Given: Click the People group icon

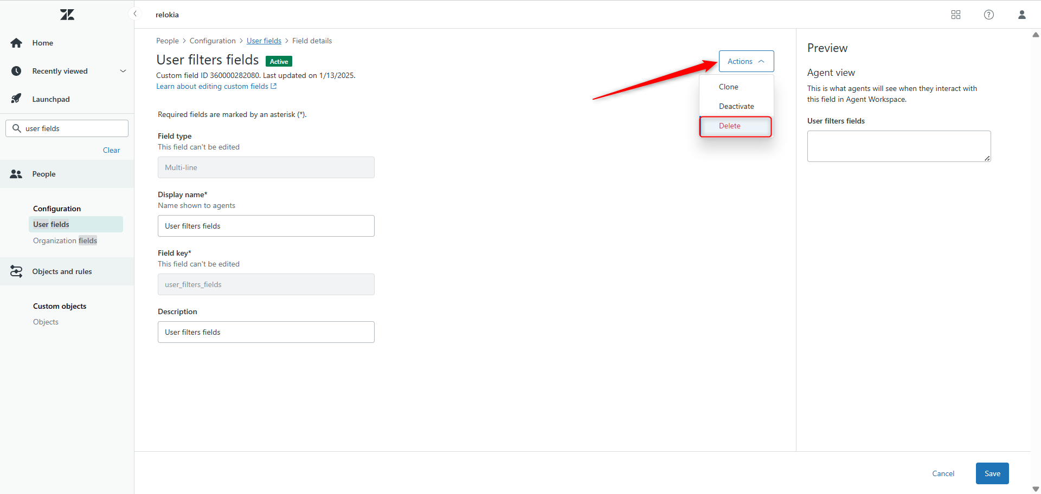Looking at the screenshot, I should click(16, 174).
